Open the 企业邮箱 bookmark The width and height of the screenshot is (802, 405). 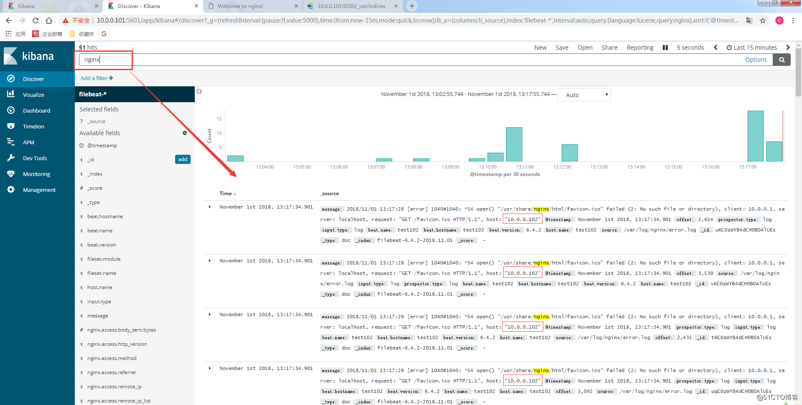point(48,34)
